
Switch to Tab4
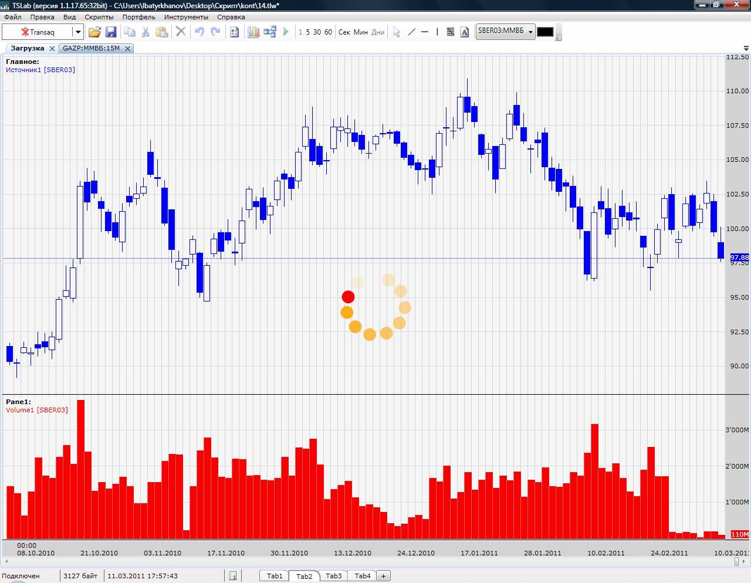click(x=363, y=576)
